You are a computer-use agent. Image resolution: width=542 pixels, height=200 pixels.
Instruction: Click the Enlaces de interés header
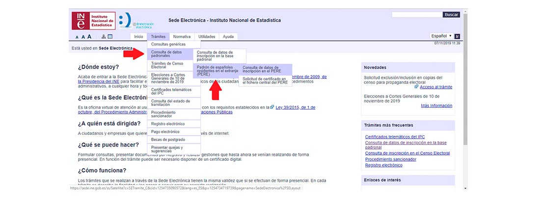(408, 180)
